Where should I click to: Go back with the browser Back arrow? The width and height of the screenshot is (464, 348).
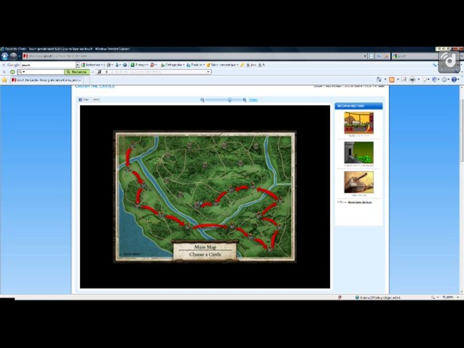5,56
